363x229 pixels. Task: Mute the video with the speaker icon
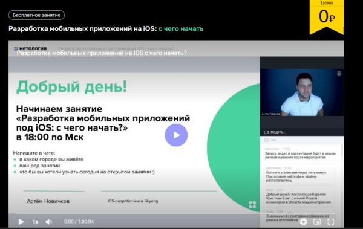coord(48,222)
